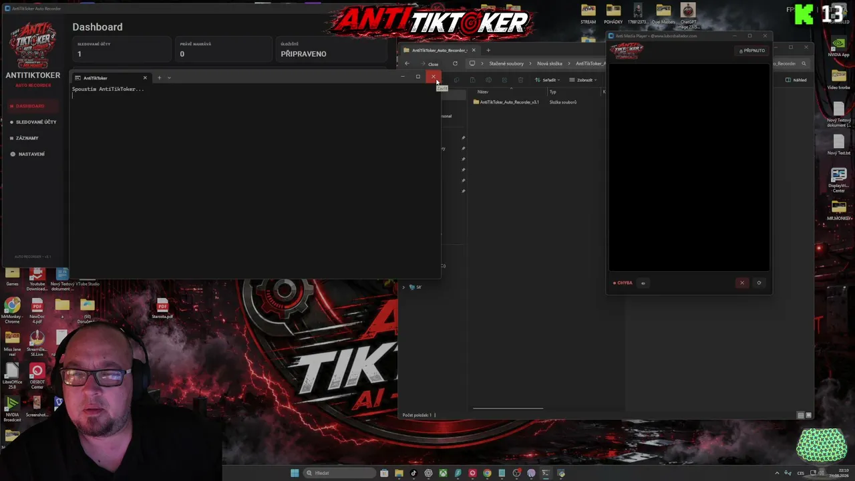This screenshot has height=481, width=855.
Task: Open TikTok from the taskbar
Action: tap(413, 473)
